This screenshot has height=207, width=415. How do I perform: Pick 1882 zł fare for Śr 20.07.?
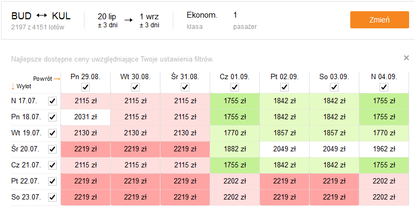(x=235, y=149)
